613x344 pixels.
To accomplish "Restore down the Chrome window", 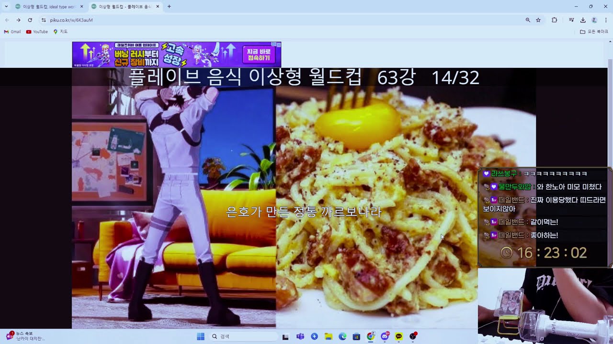I will [591, 6].
